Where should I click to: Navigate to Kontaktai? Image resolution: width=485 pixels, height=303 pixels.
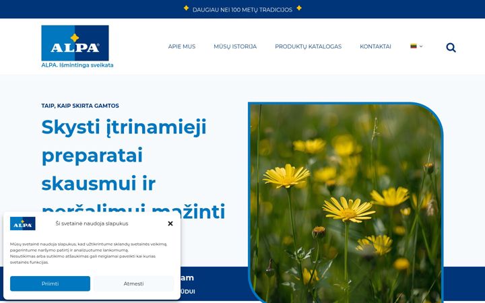click(x=375, y=46)
